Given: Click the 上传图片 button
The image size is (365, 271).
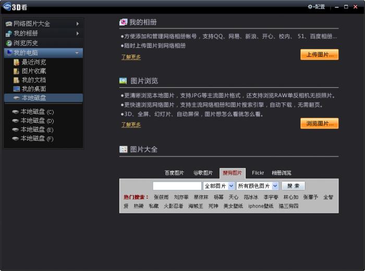Looking at the screenshot, I should point(319,55).
